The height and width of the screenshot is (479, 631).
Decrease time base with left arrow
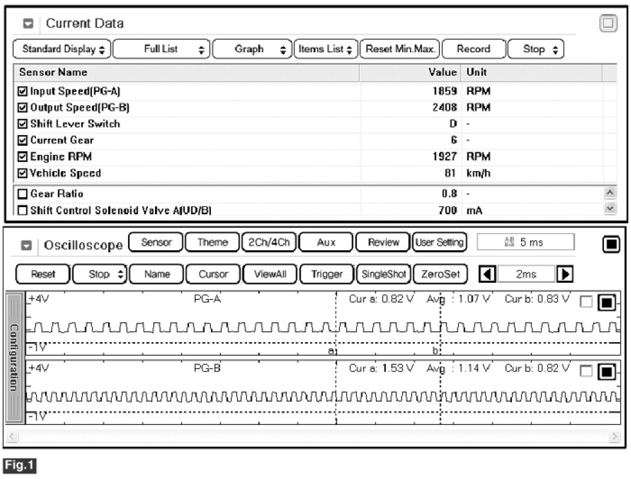point(487,274)
